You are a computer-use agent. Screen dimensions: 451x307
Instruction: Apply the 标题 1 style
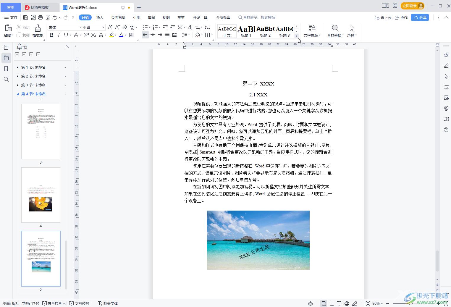(246, 31)
